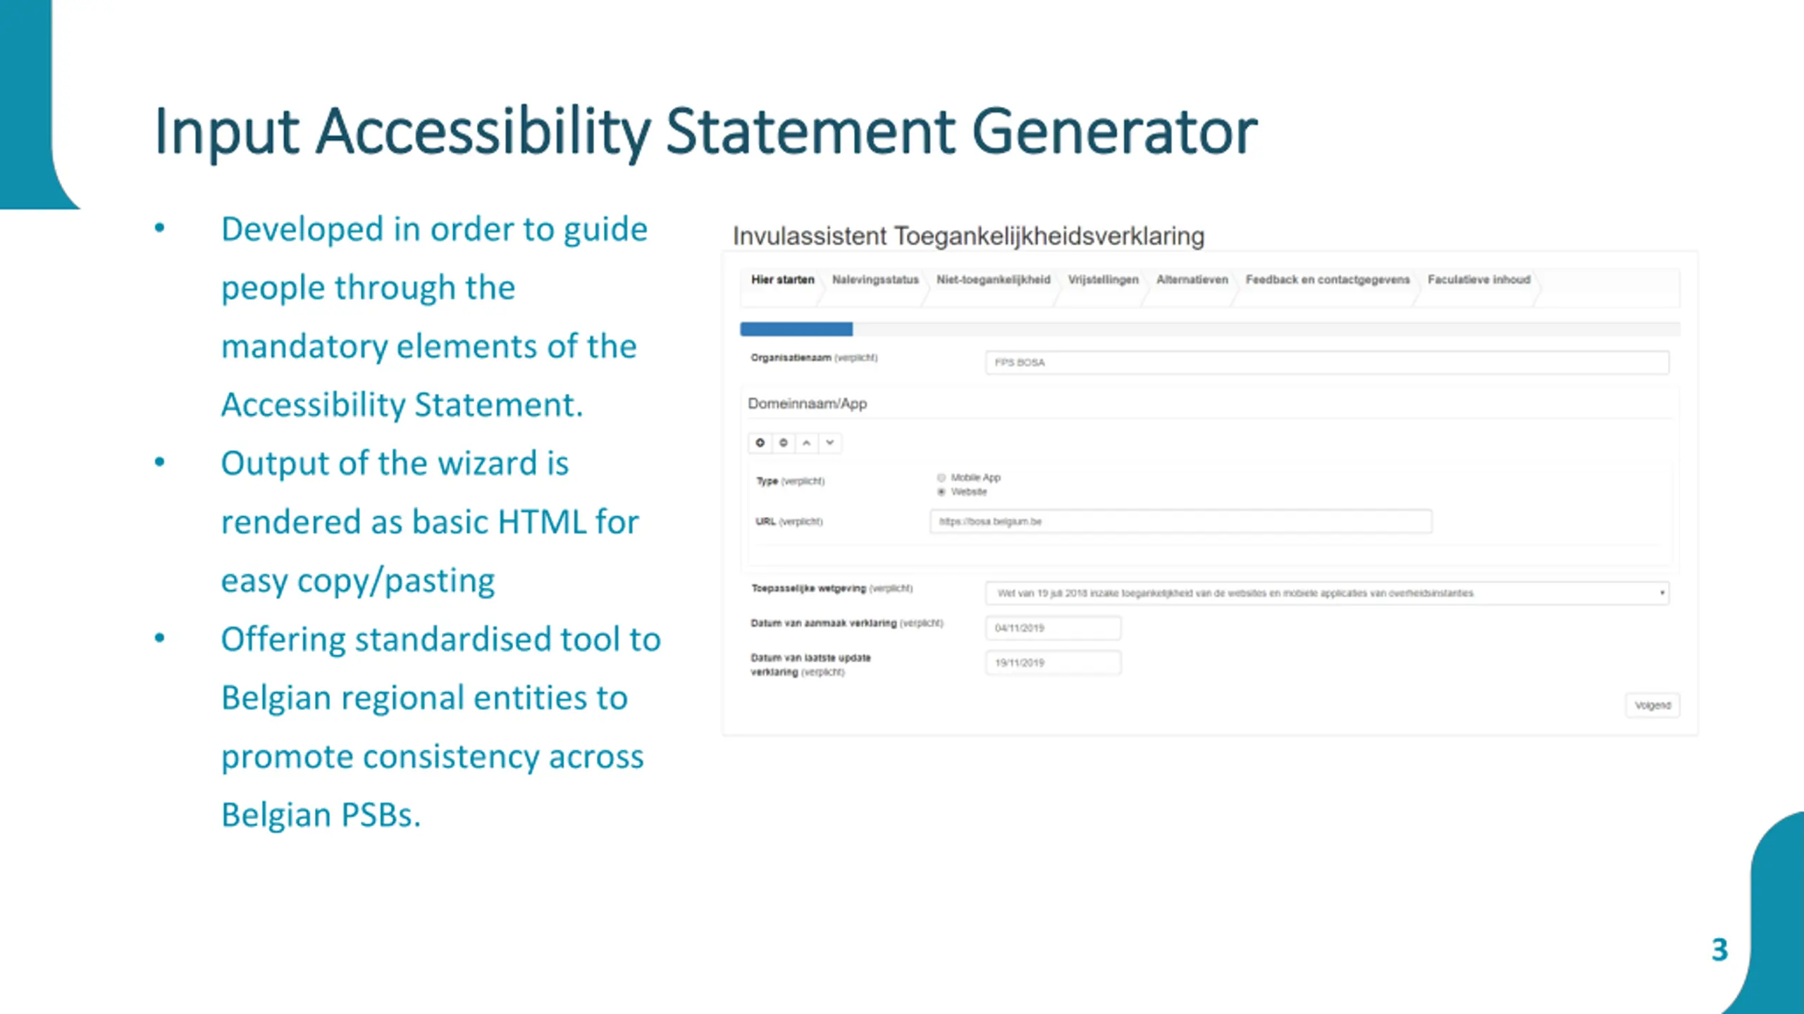Click the dropdown arrow on the wetgeving field
The height and width of the screenshot is (1014, 1804).
click(x=1662, y=593)
